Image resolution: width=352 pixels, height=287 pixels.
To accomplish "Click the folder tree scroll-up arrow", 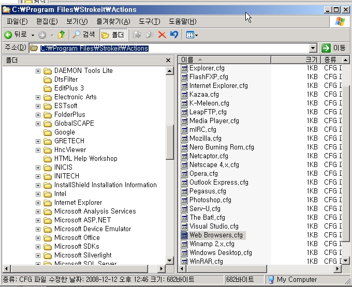I will tap(169, 71).
